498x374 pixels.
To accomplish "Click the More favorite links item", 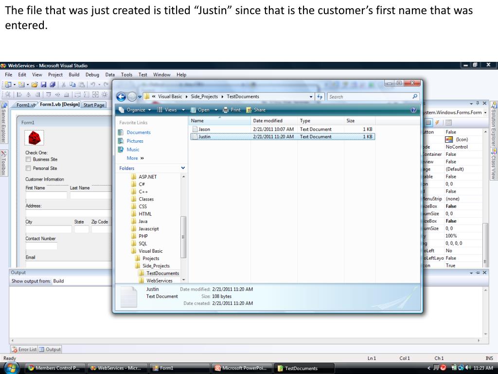I will click(135, 158).
